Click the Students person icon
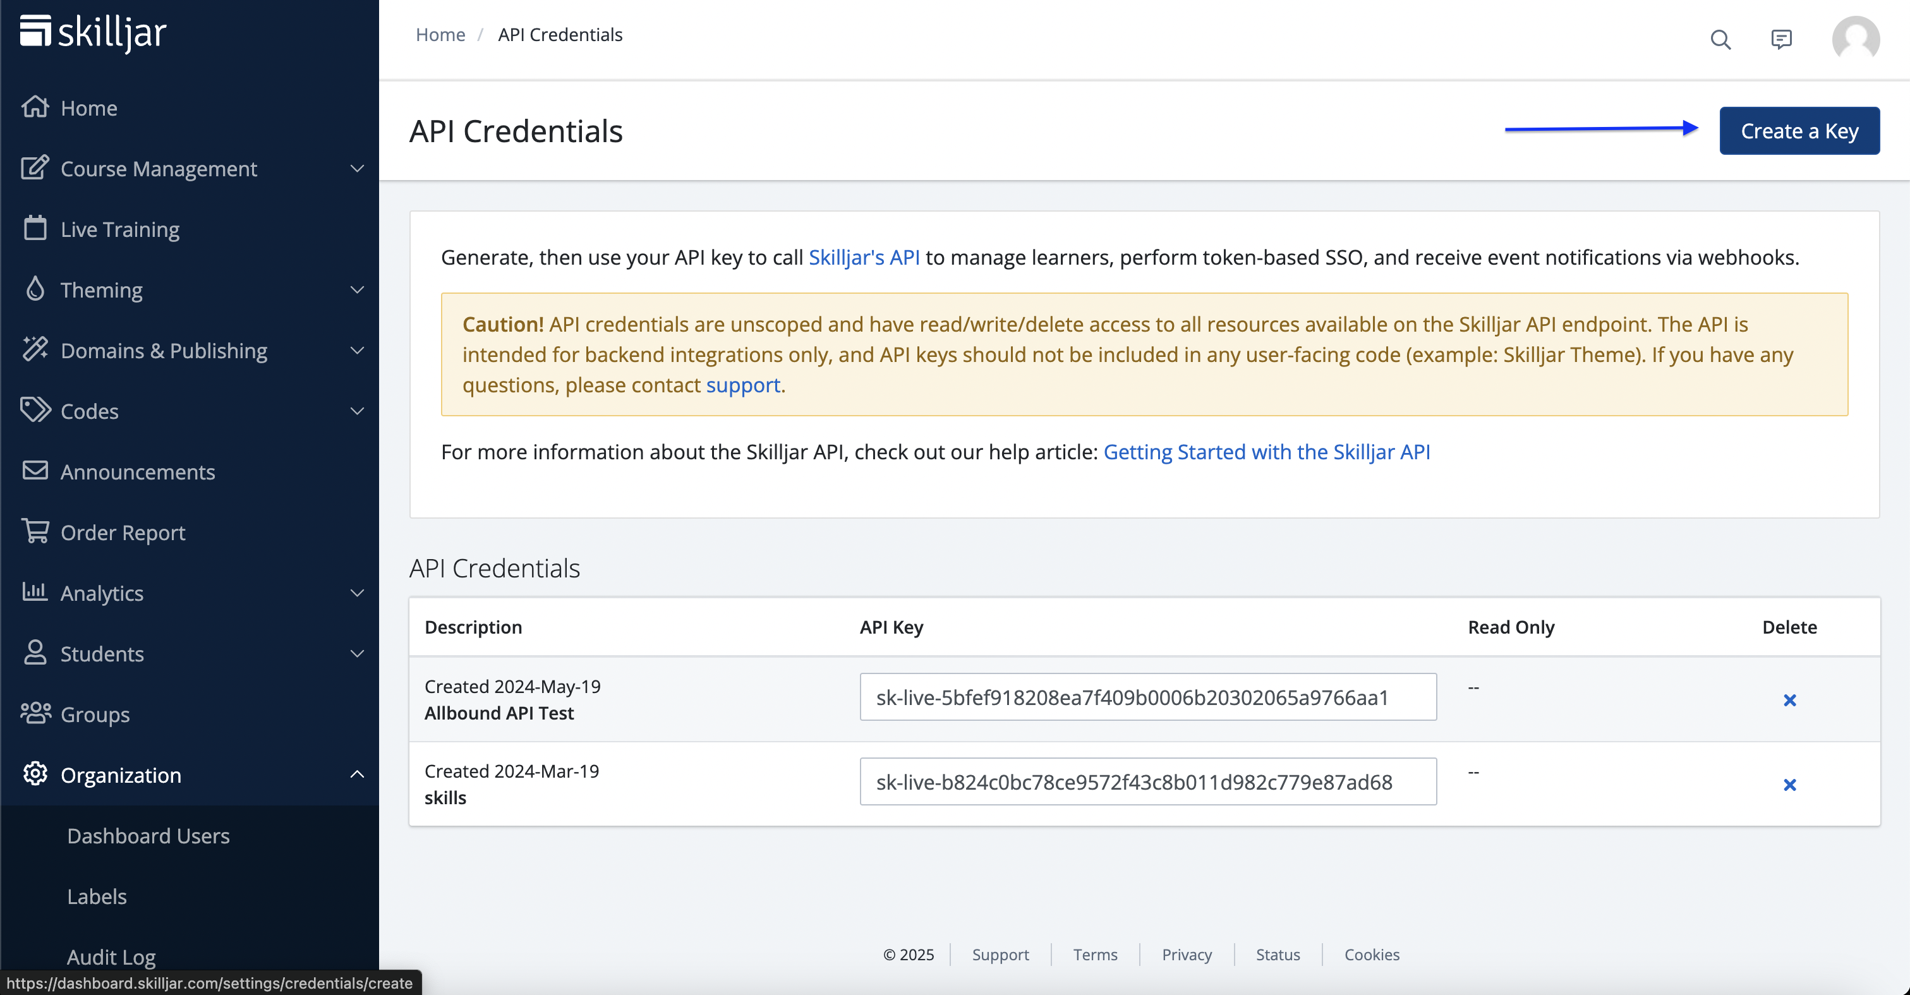This screenshot has height=995, width=1910. point(35,653)
